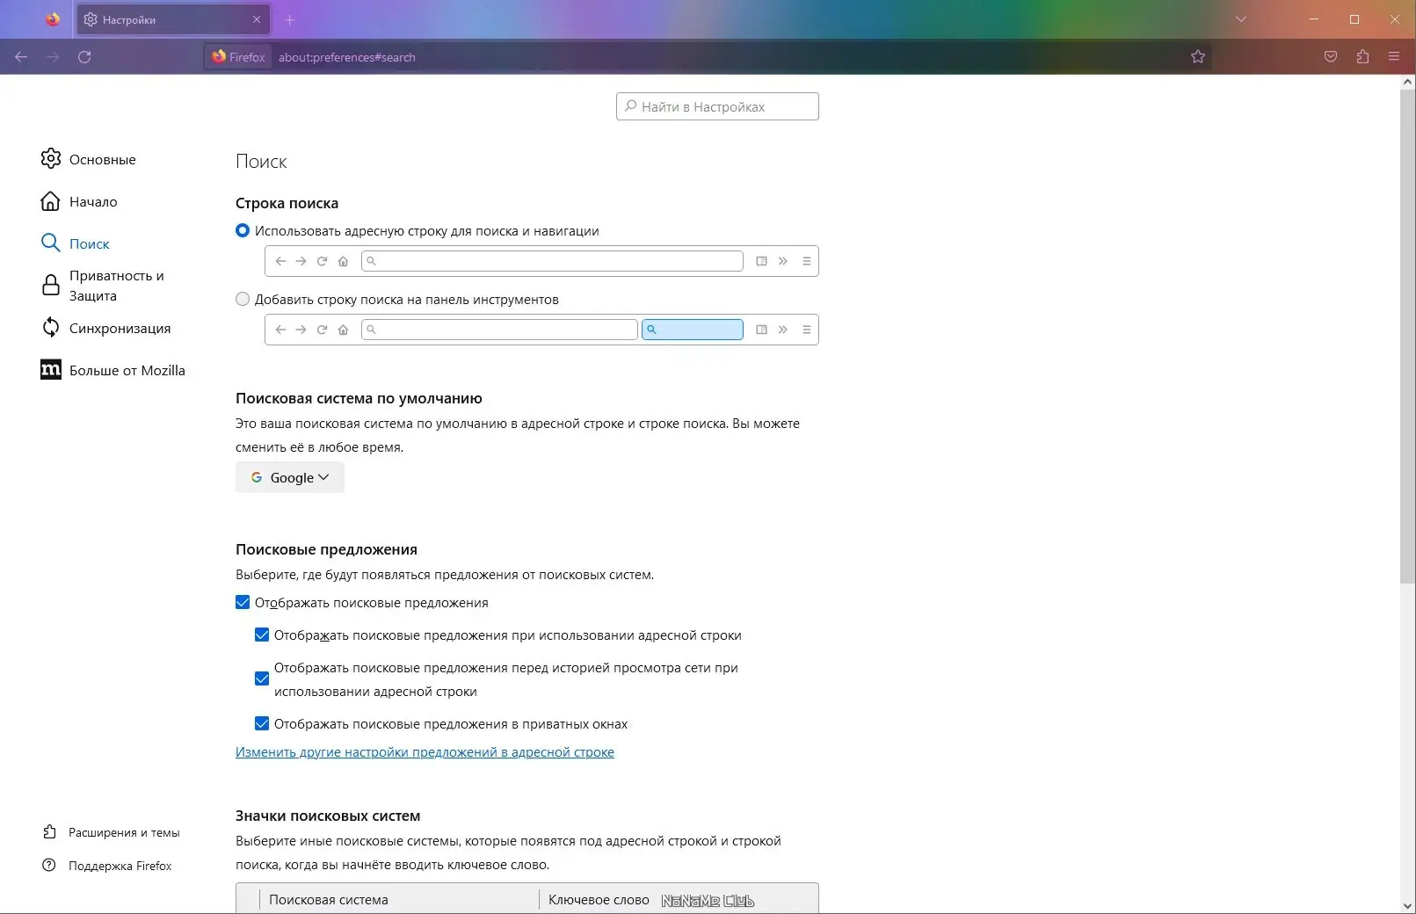This screenshot has height=914, width=1416.
Task: Toggle suggestions перед историей просмотра checkbox
Action: pyautogui.click(x=262, y=678)
